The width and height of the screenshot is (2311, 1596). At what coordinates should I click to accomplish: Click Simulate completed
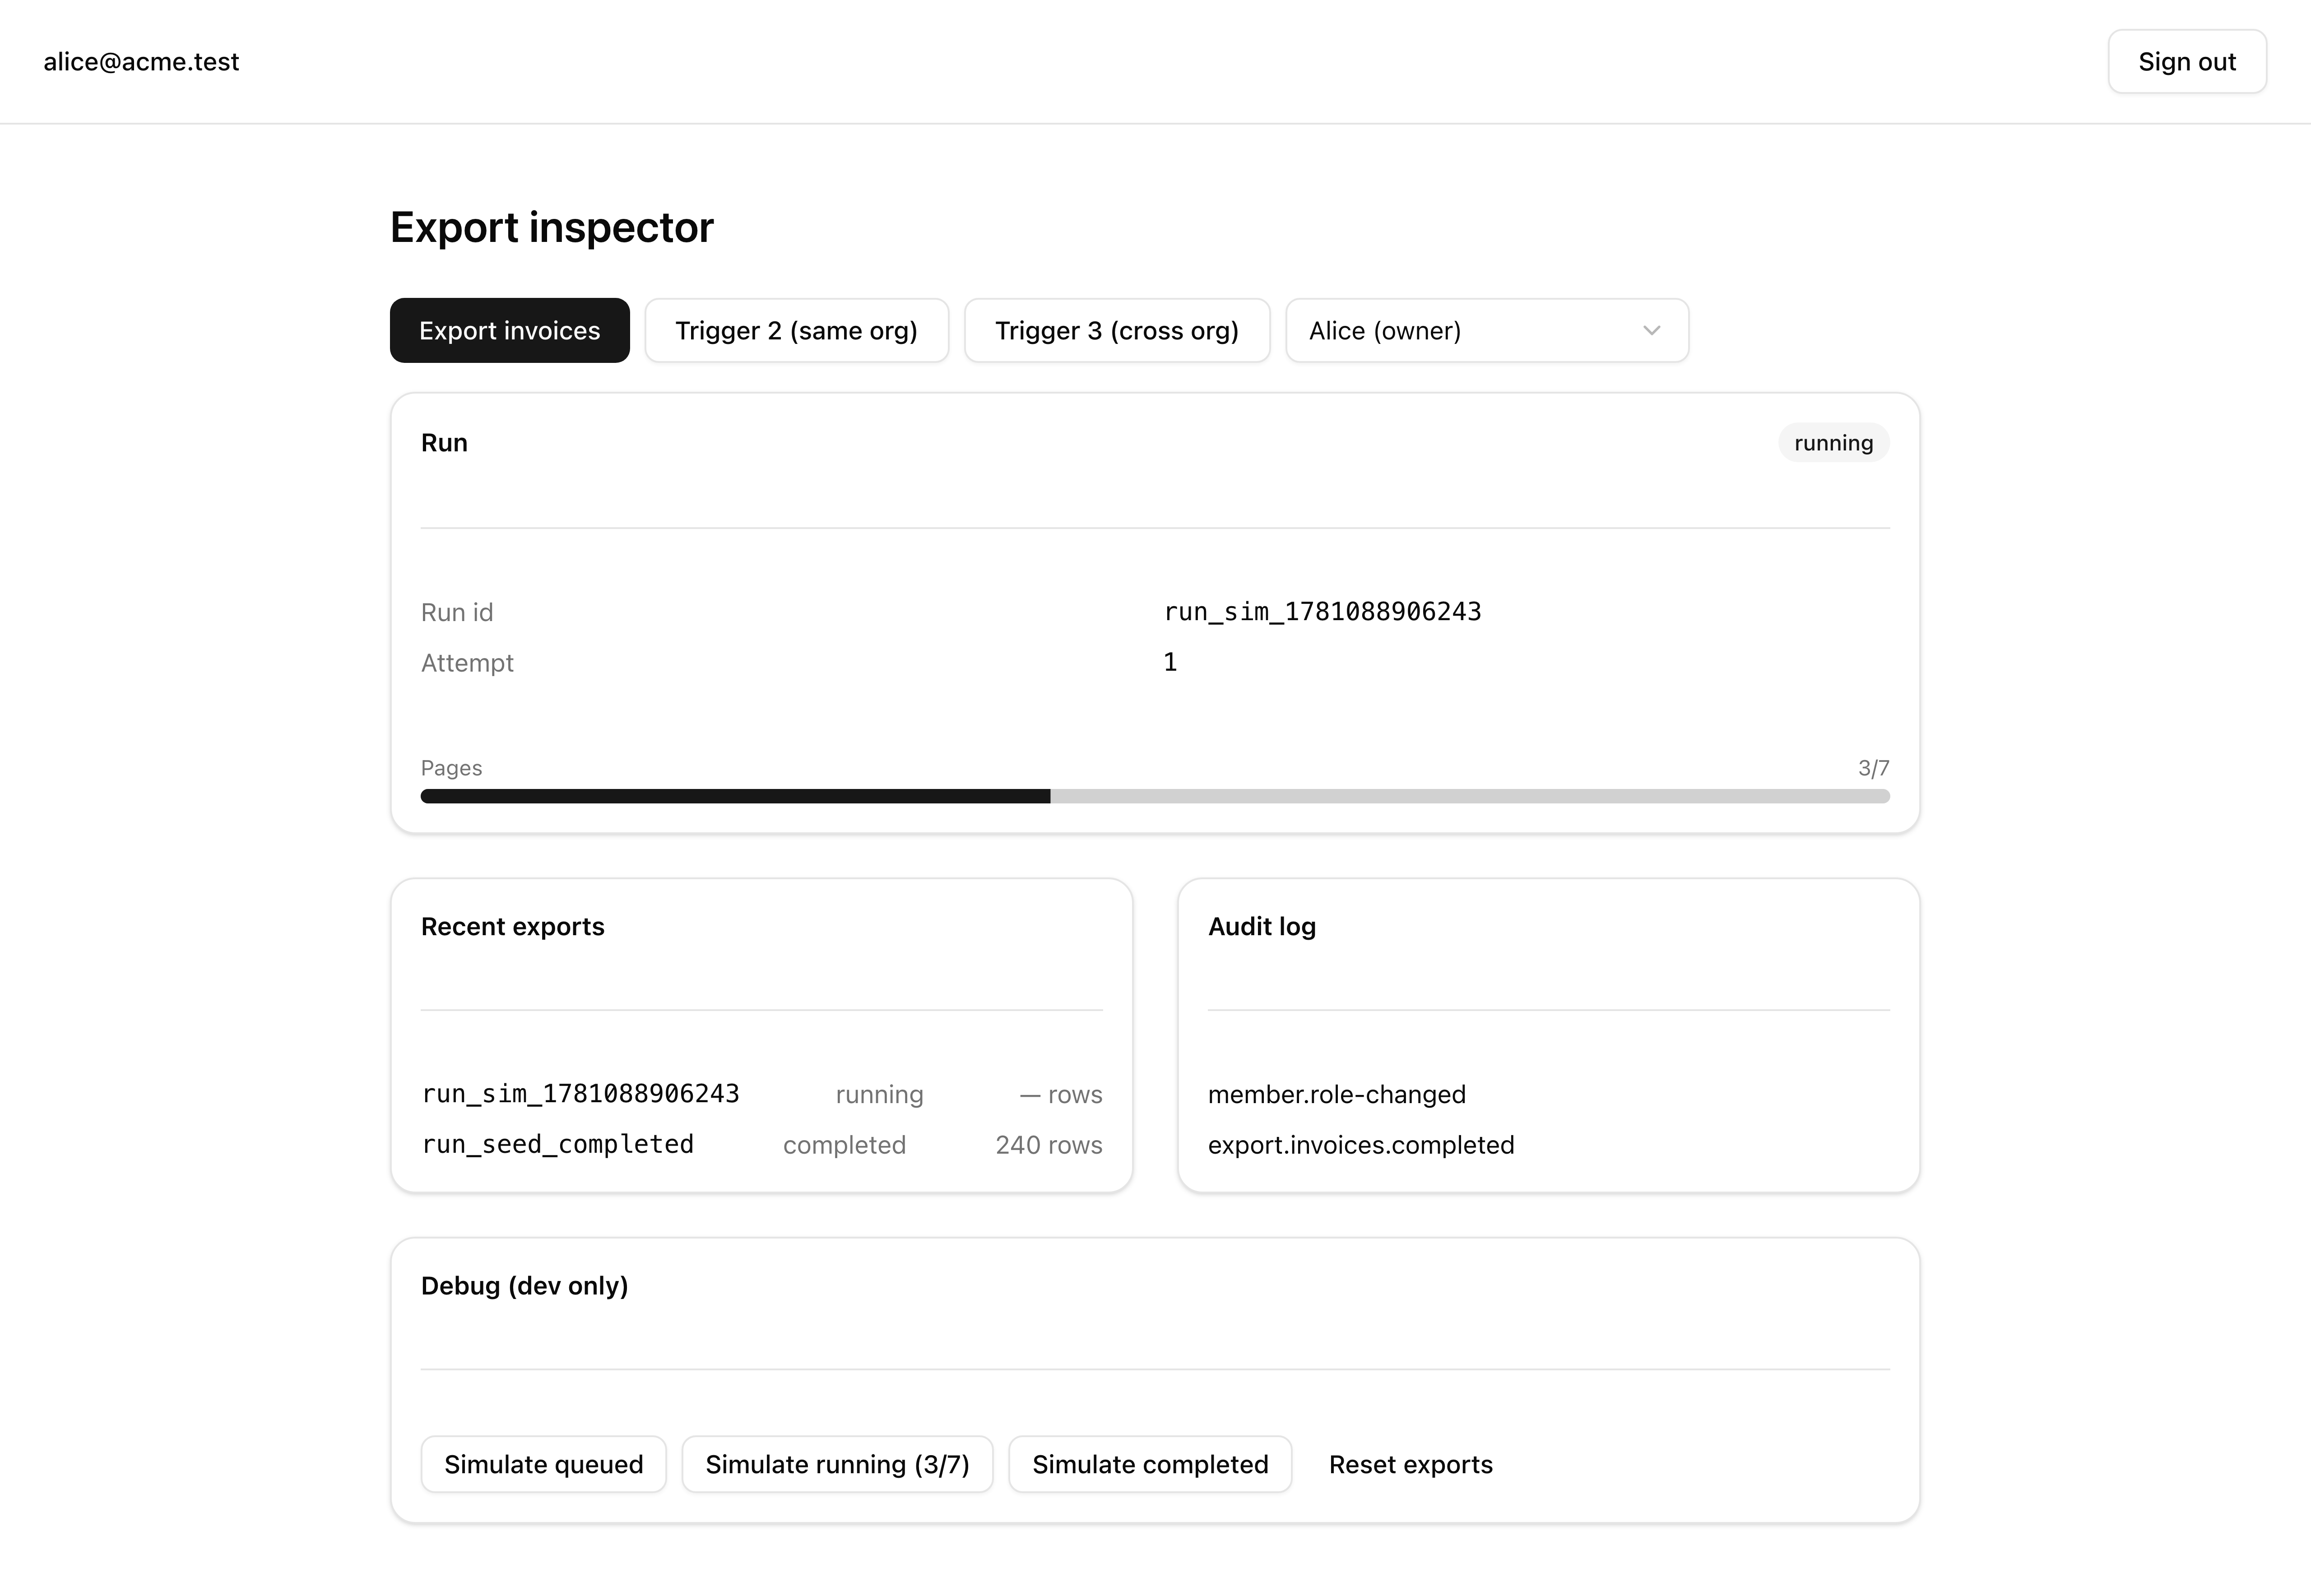(1150, 1464)
